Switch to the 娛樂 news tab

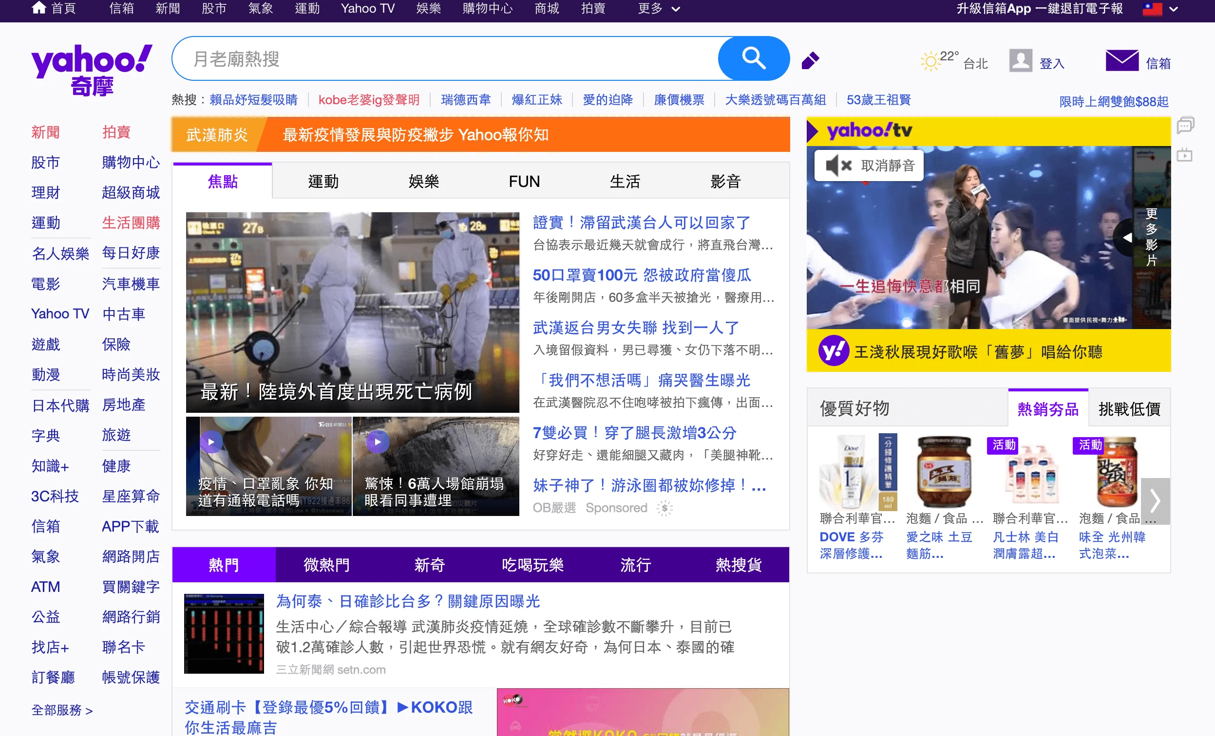pyautogui.click(x=423, y=181)
